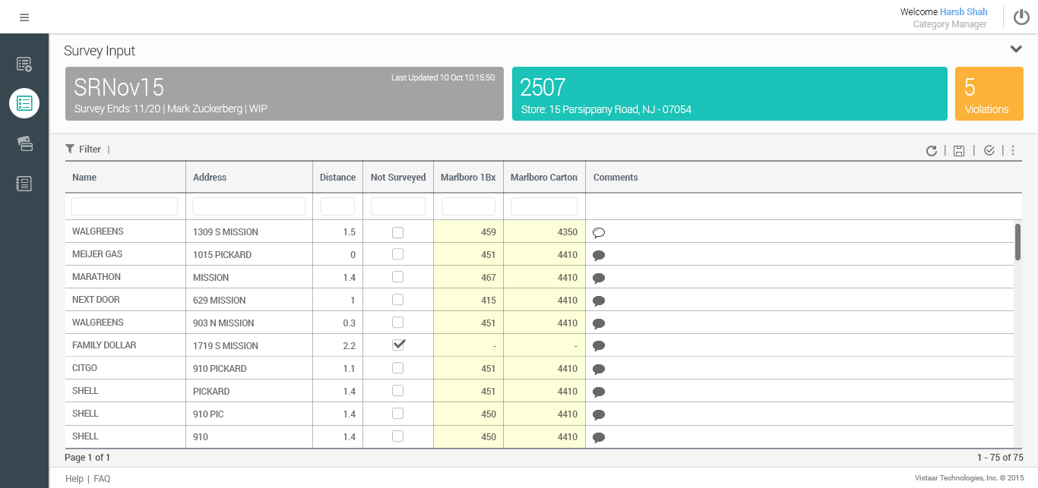This screenshot has width=1038, height=488.
Task: Select the highlighted survey list sidebar icon
Action: tap(24, 102)
